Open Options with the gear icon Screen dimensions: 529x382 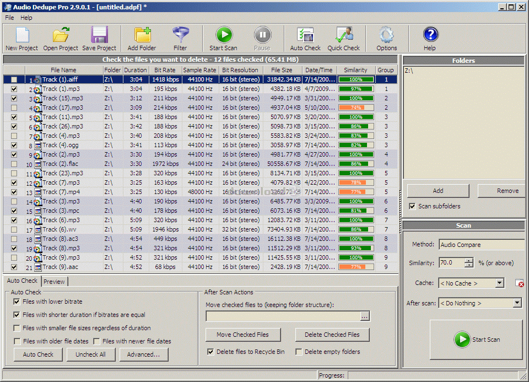(386, 35)
